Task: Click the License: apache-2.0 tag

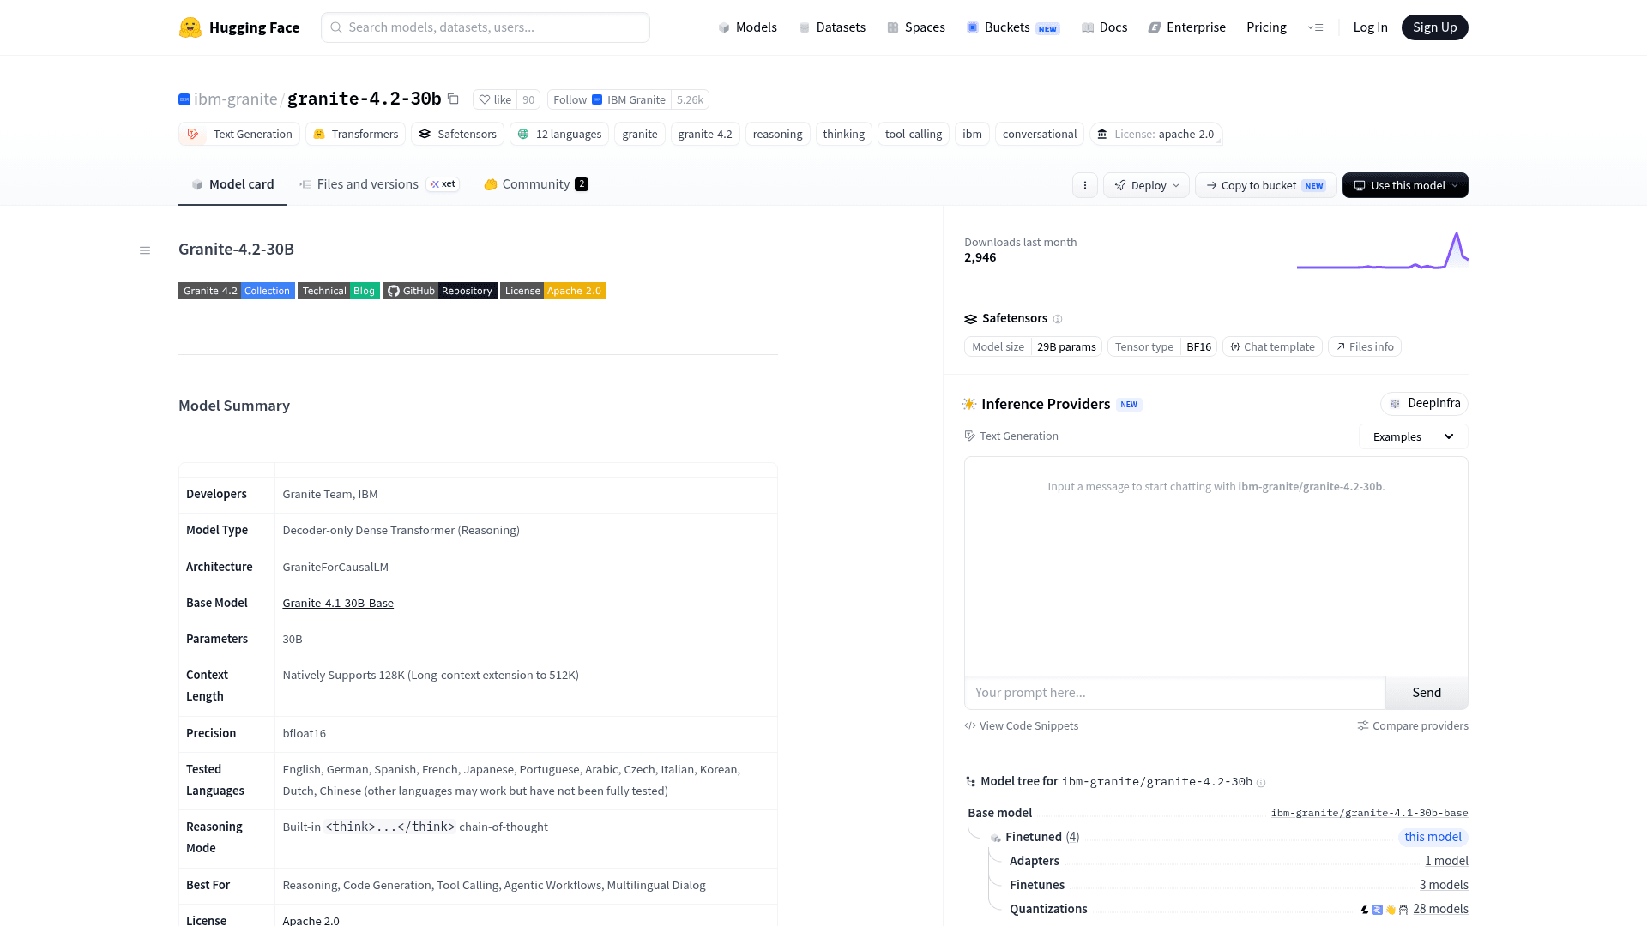Action: [1156, 134]
